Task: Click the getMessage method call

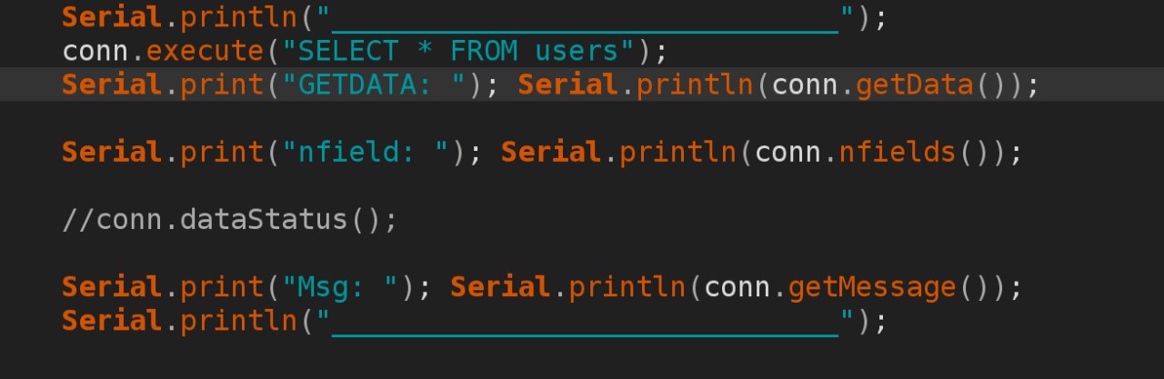Action: 872,287
